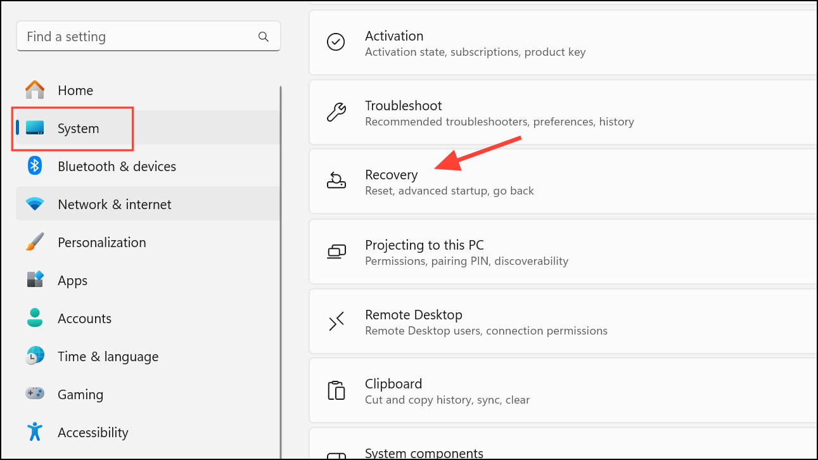Click the search magnifier in Find a setting

click(x=264, y=36)
